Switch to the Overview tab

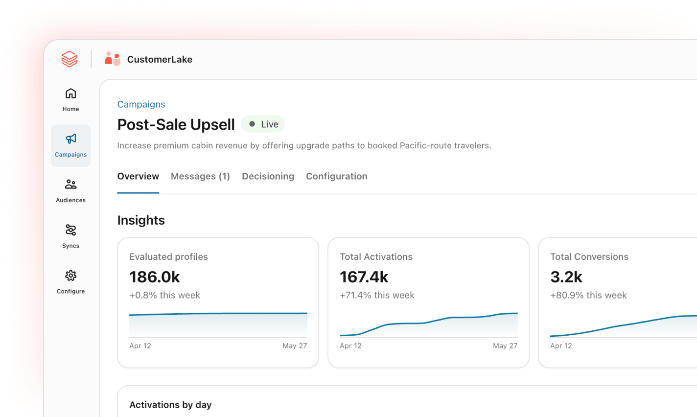138,176
